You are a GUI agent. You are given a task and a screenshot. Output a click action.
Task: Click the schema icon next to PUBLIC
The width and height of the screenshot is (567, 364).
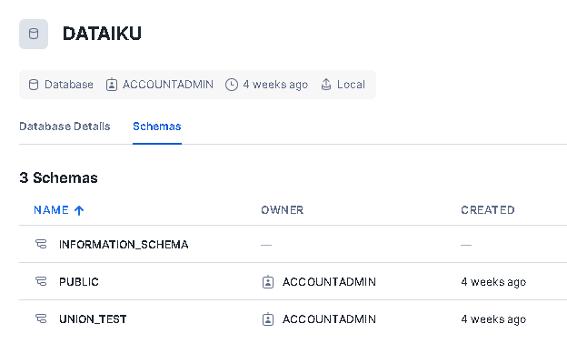pyautogui.click(x=41, y=281)
